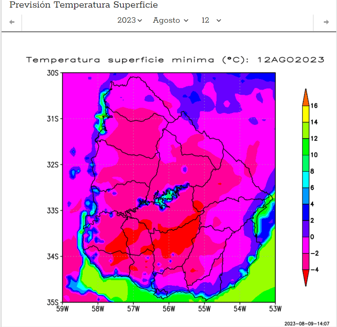Open the 2023 year dropdown

[130, 20]
